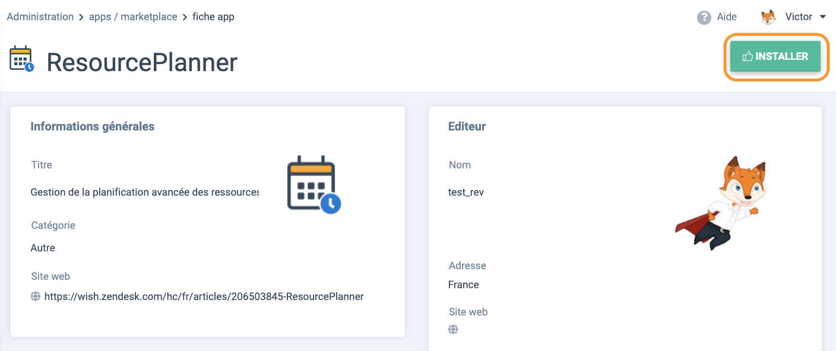The width and height of the screenshot is (836, 351).
Task: Click the ResourcePlanner calendar icon beside title
Action: pyautogui.click(x=22, y=59)
